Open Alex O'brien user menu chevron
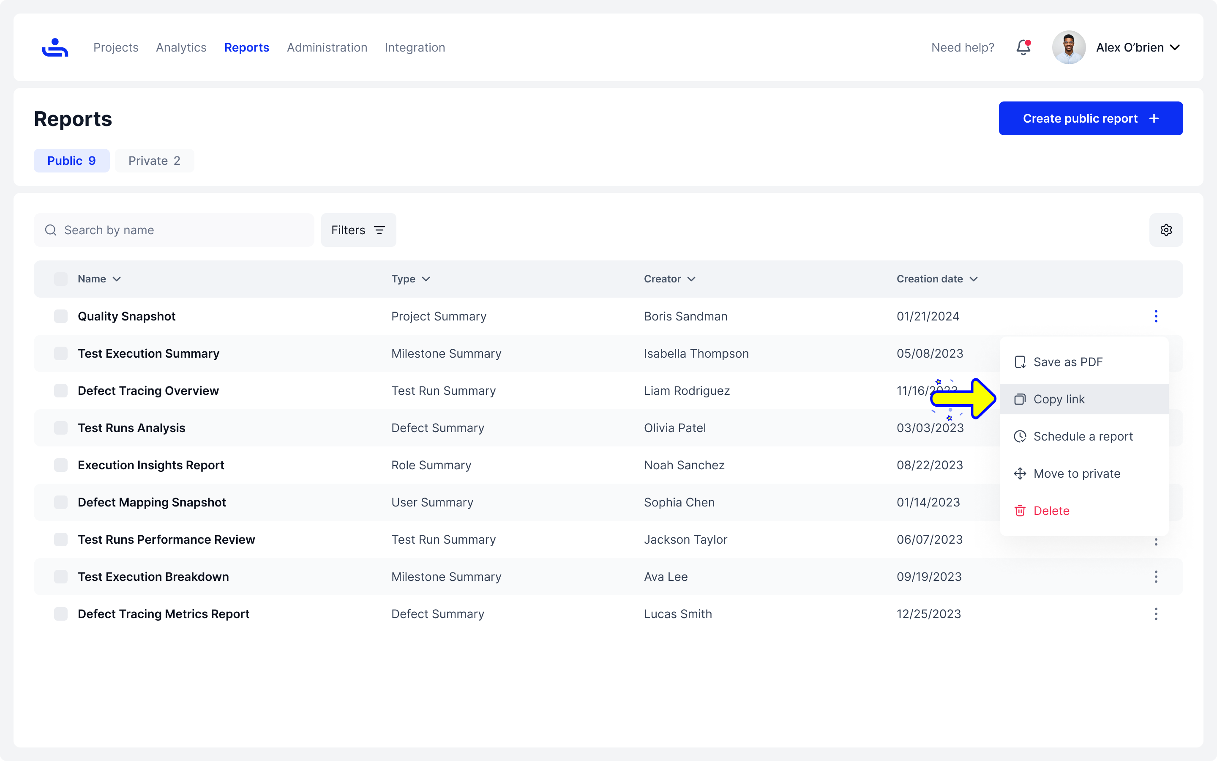 pos(1175,47)
